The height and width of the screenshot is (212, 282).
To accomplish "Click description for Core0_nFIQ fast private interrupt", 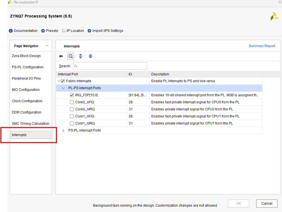I will 195,102.
